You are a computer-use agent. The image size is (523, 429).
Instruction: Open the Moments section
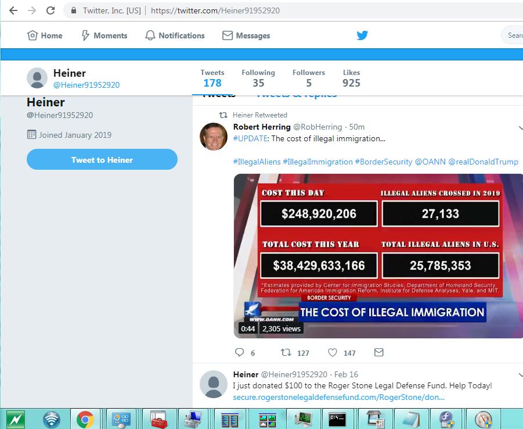(x=104, y=35)
